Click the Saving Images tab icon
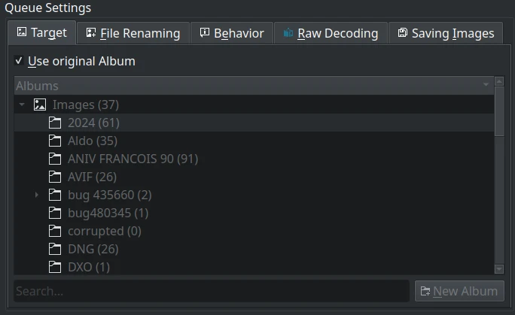Viewport: 515px width, 315px height. pyautogui.click(x=402, y=33)
